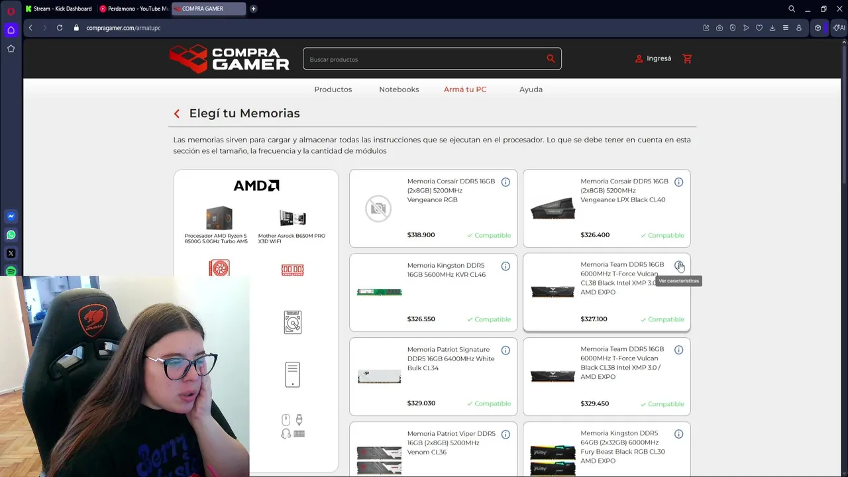The width and height of the screenshot is (848, 477).
Task: Click the search magnifier in Buscar productos
Action: pyautogui.click(x=551, y=58)
